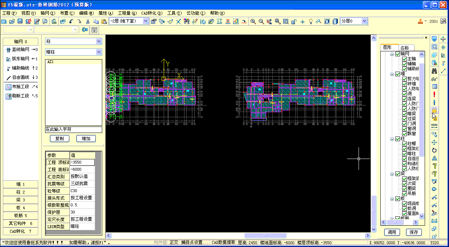Click the glasses icon in right toolbar
Viewport: 449px width, 247px height.
(434, 78)
